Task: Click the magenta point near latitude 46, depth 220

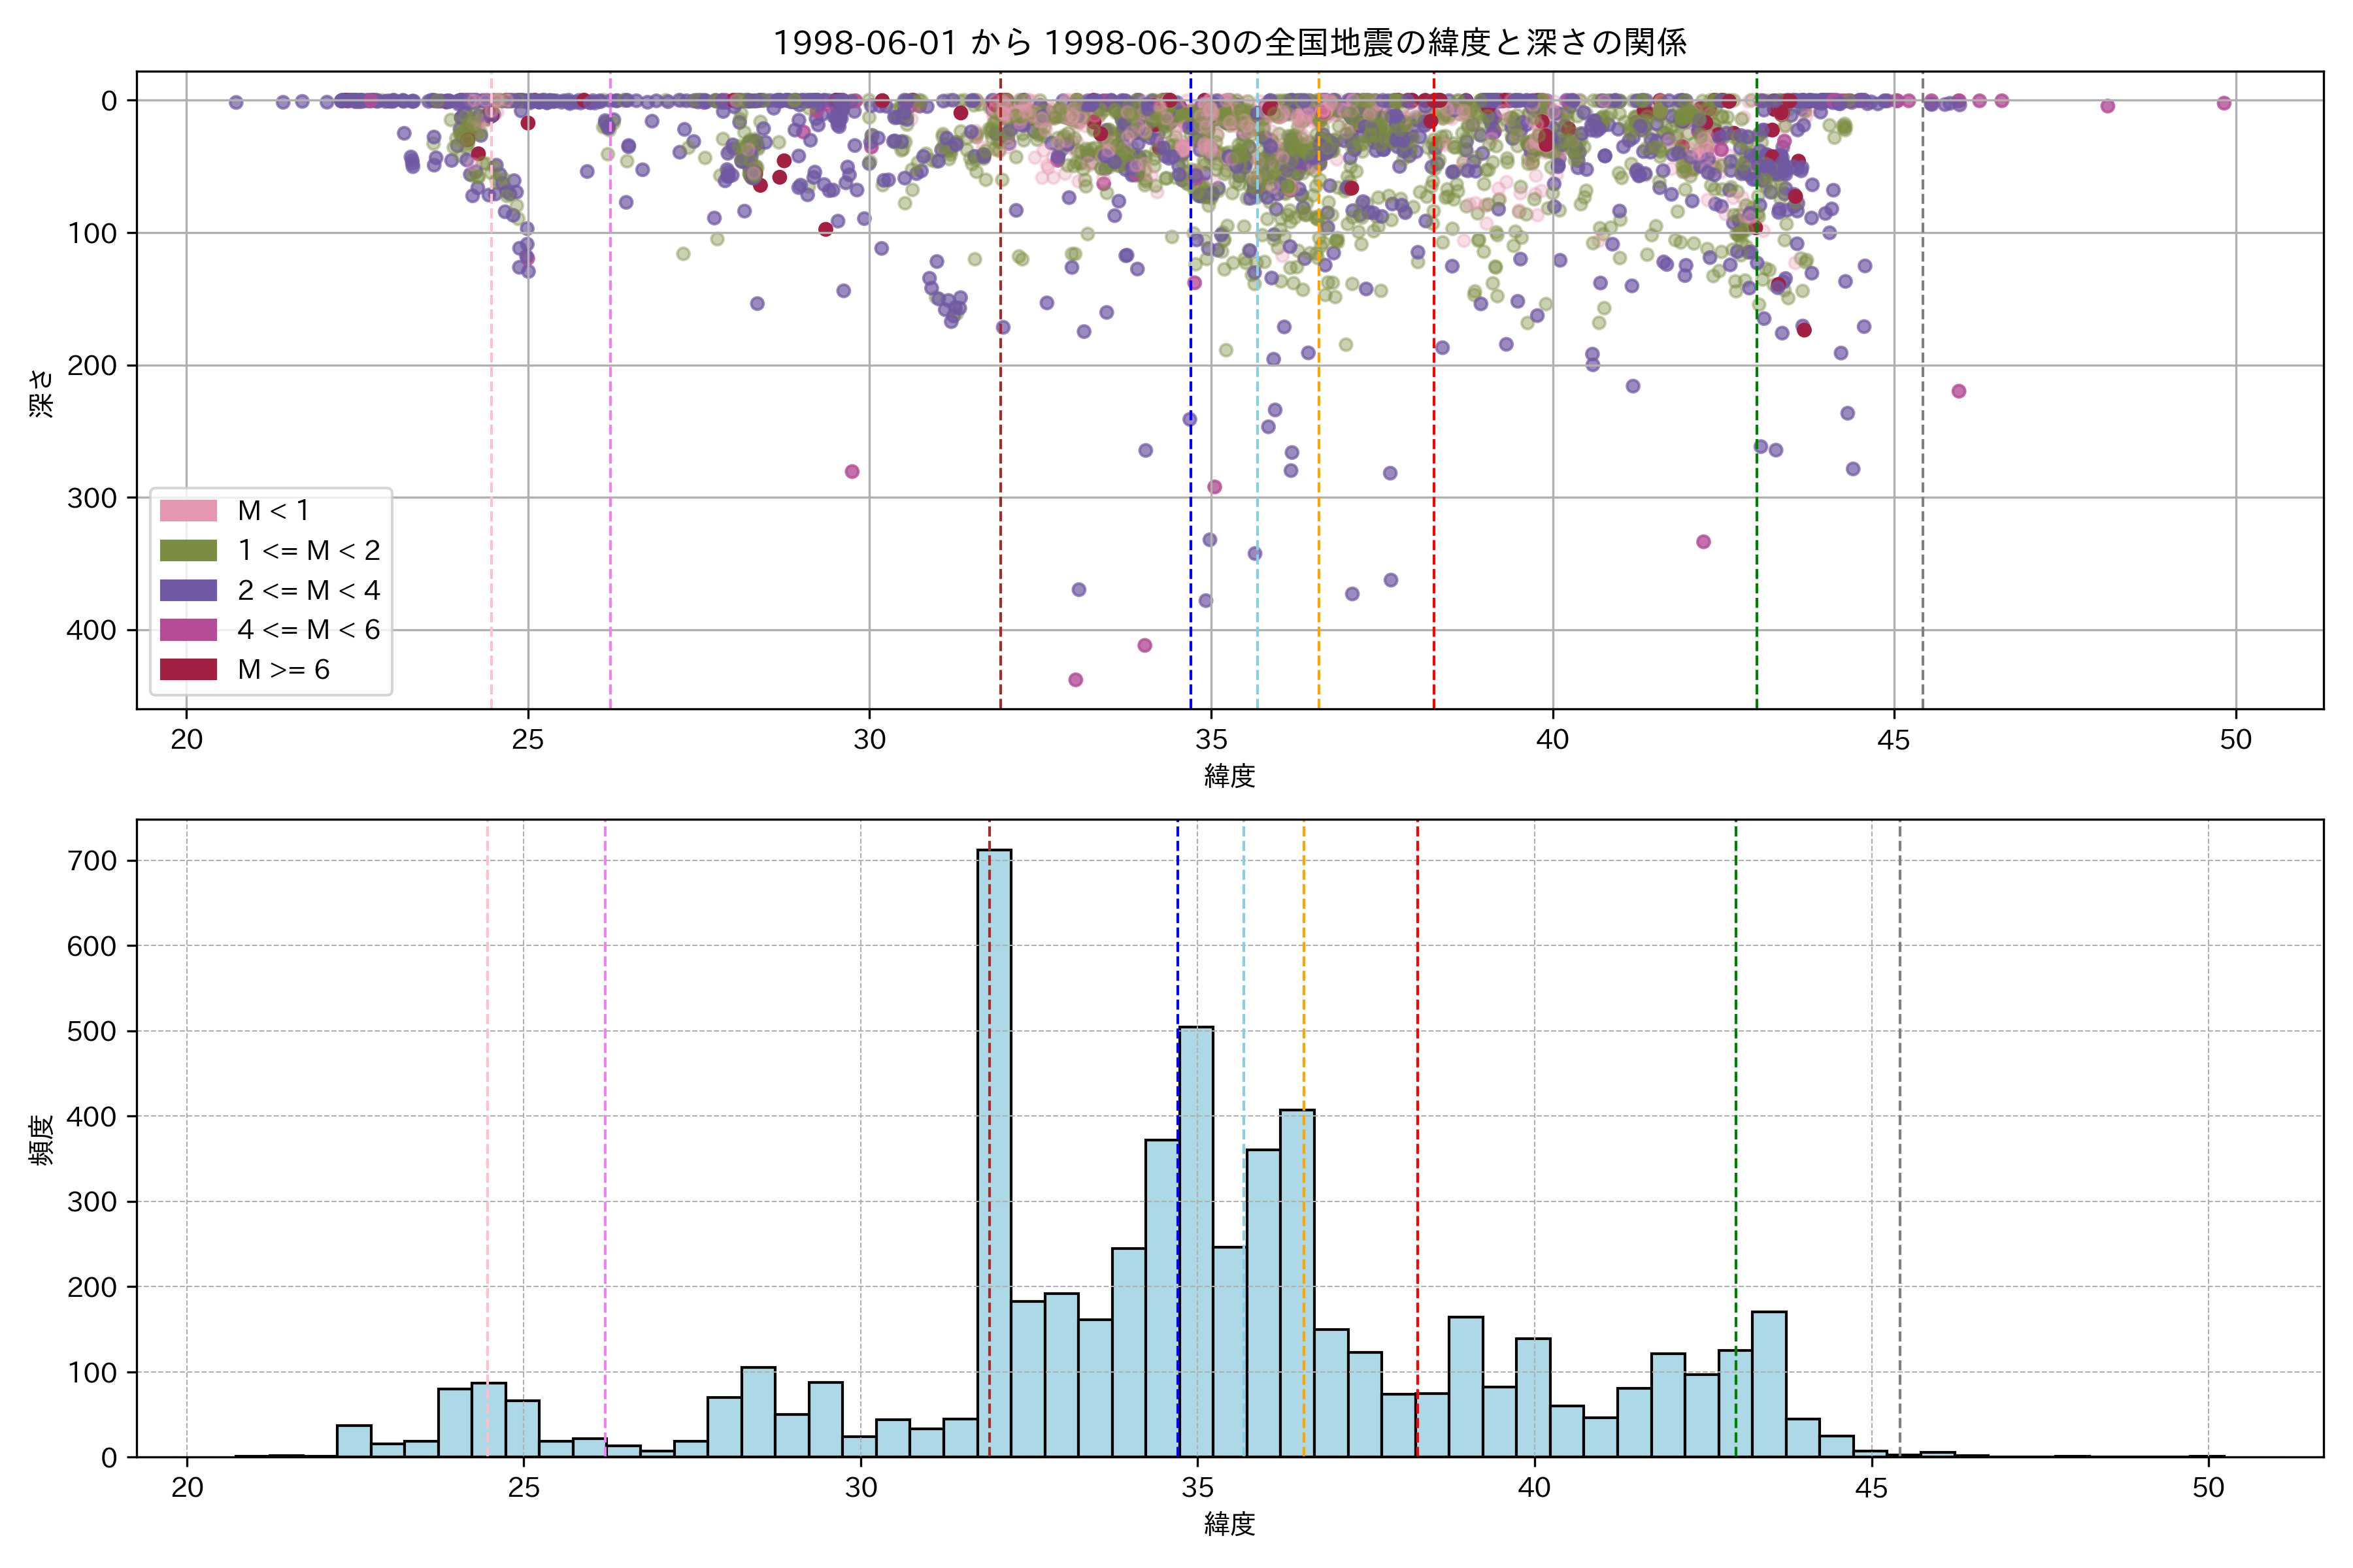Action: point(1959,391)
